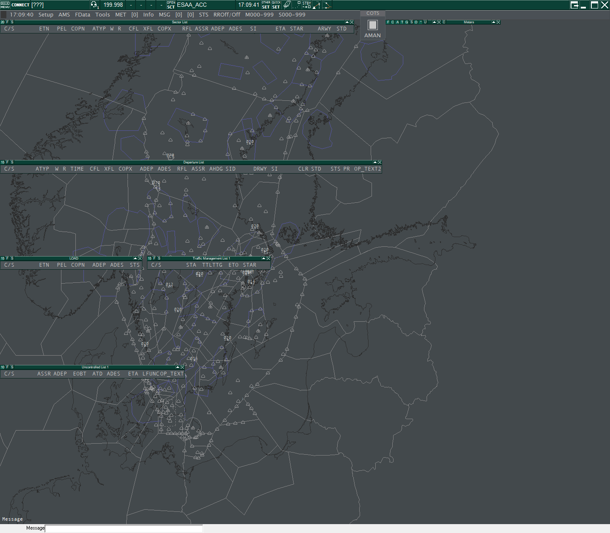This screenshot has height=533, width=610.
Task: Click the STAR column in Sector List
Action: 297,29
